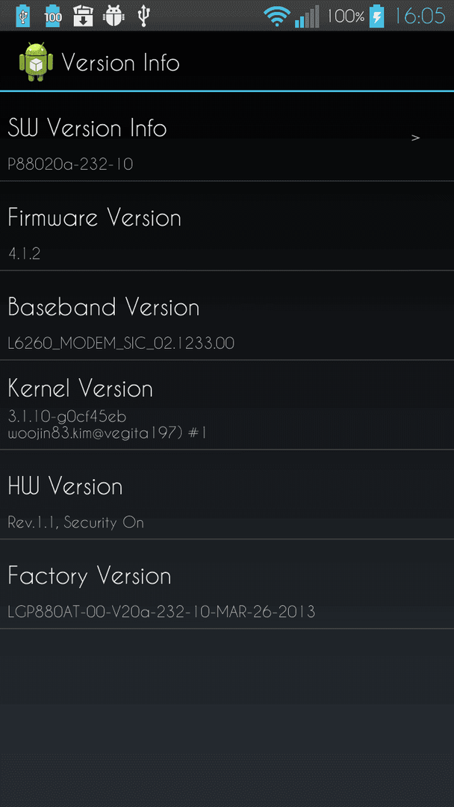This screenshot has width=454, height=807.
Task: Open the SW Version Info entry
Action: click(x=227, y=137)
